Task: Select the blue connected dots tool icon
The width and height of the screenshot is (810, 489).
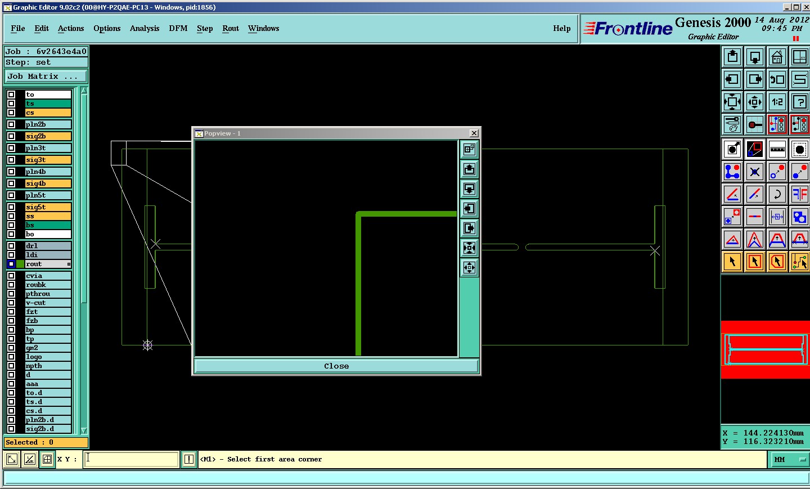Action: [x=732, y=172]
